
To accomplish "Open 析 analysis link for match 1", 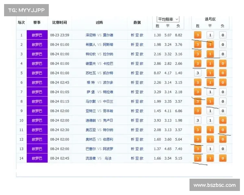I will (x=133, y=35).
